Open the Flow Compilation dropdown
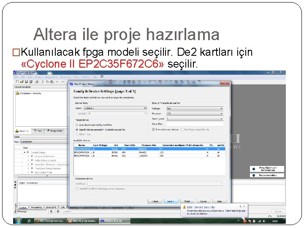Screen dimensions: 304x228 44,142
